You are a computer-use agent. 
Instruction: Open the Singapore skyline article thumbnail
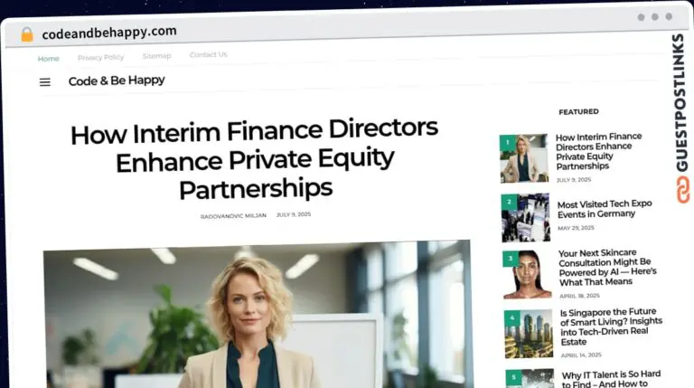(529, 334)
